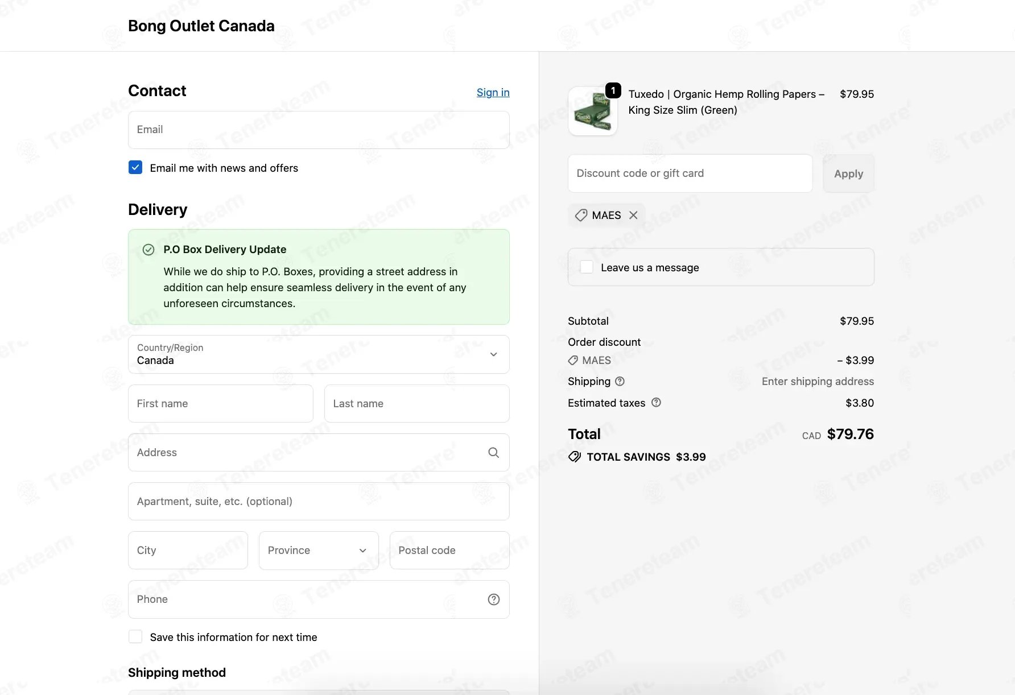Click the discount amount '– $3.99'
The height and width of the screenshot is (695, 1015).
tap(855, 361)
